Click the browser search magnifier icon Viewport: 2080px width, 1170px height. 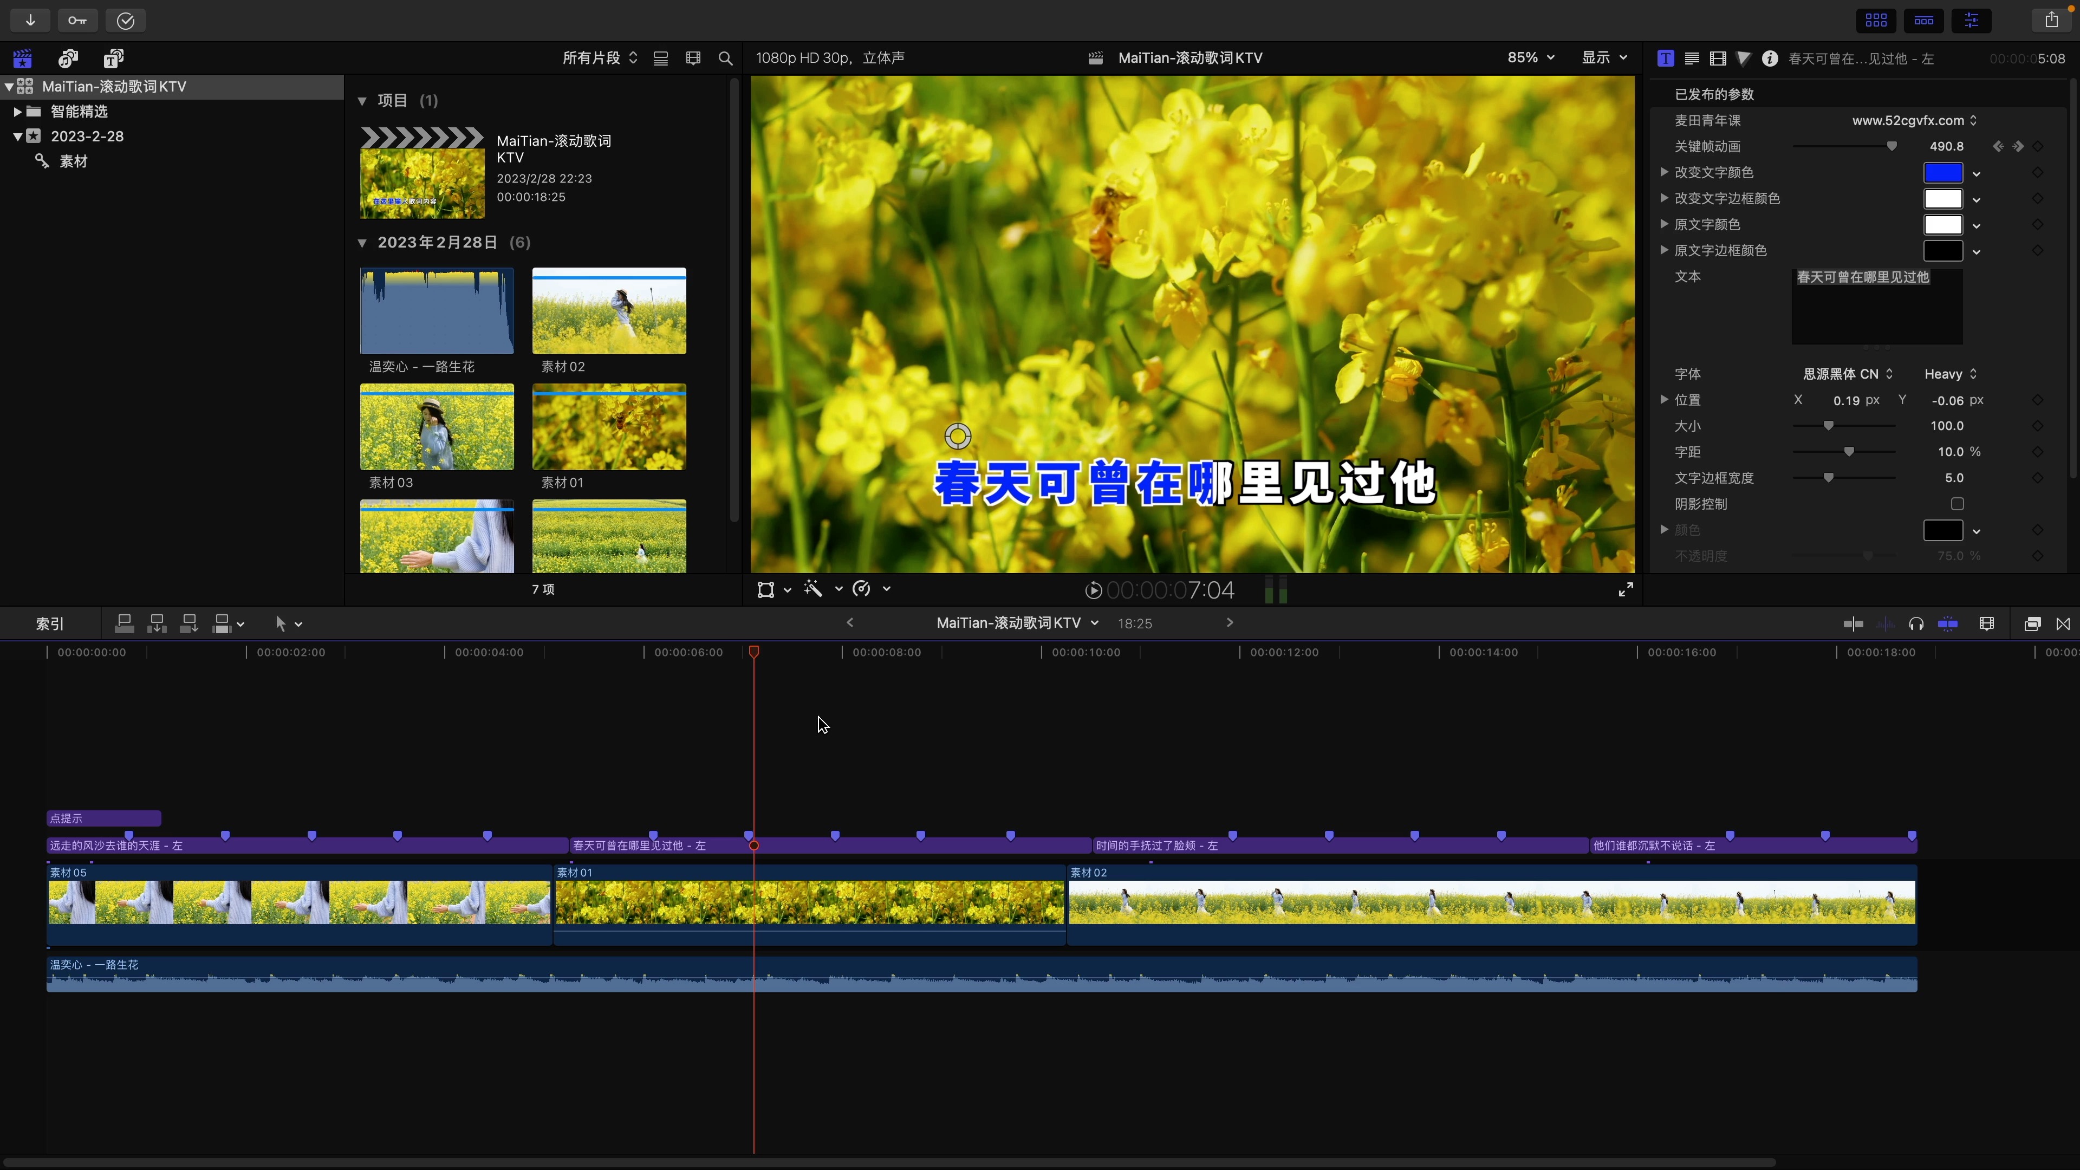coord(725,58)
